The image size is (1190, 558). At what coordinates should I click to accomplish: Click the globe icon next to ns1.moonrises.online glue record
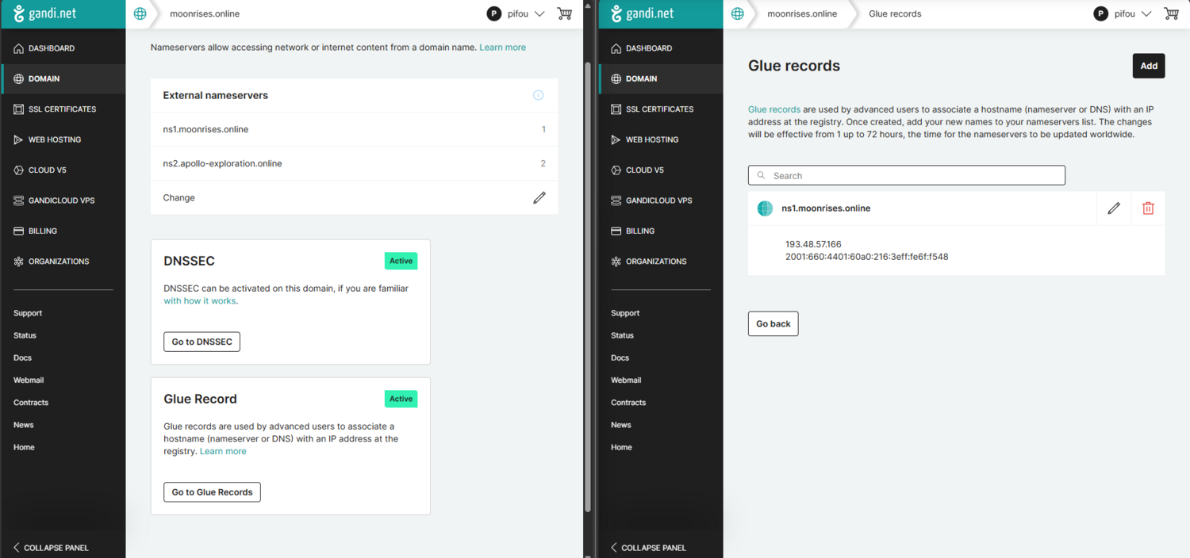[x=765, y=208]
